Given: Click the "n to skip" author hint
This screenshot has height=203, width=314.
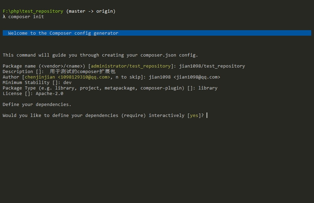Looking at the screenshot, I should [x=129, y=77].
